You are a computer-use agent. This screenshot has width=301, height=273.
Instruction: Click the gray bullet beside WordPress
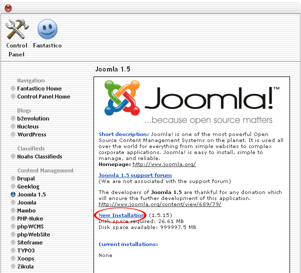[13, 134]
